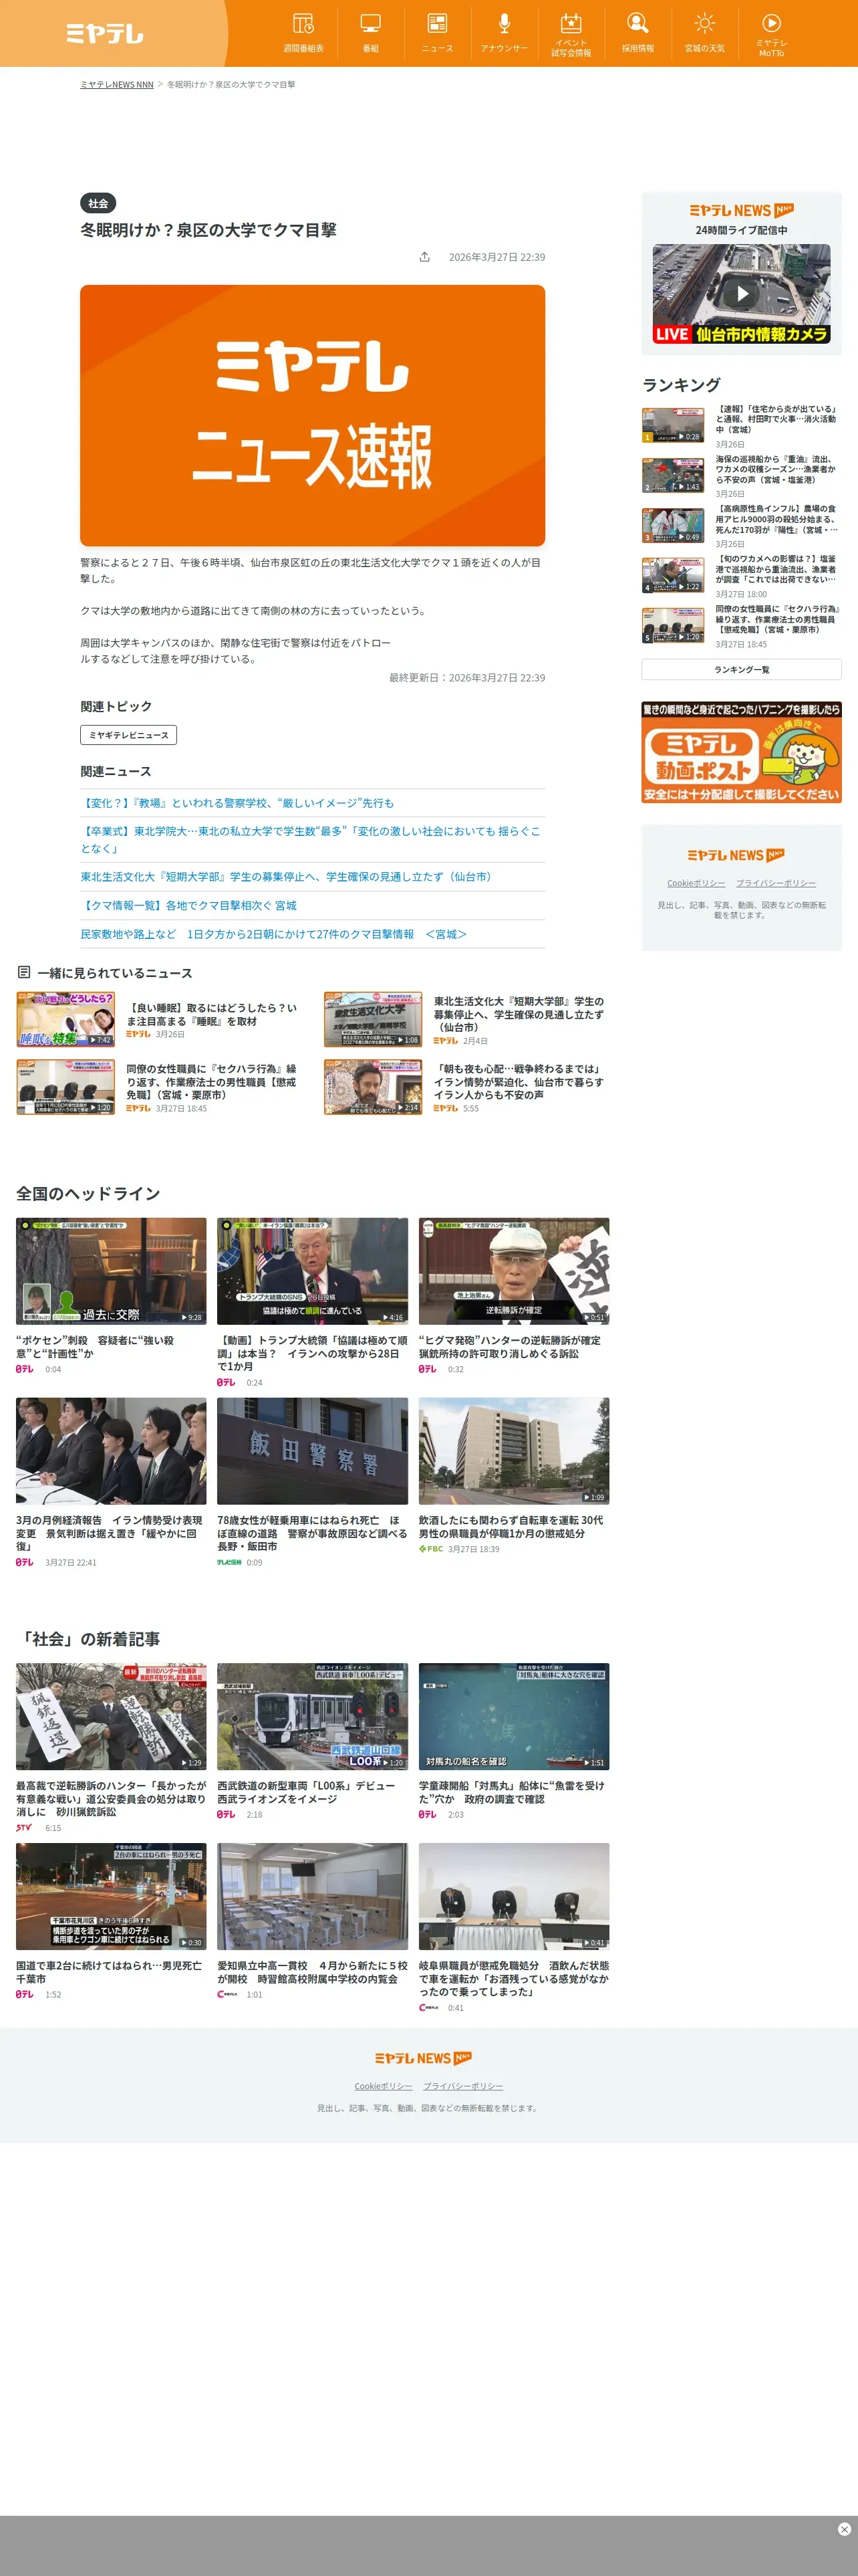
Task: Open the ミヤギテレビニュース topic tag
Action: pos(129,735)
